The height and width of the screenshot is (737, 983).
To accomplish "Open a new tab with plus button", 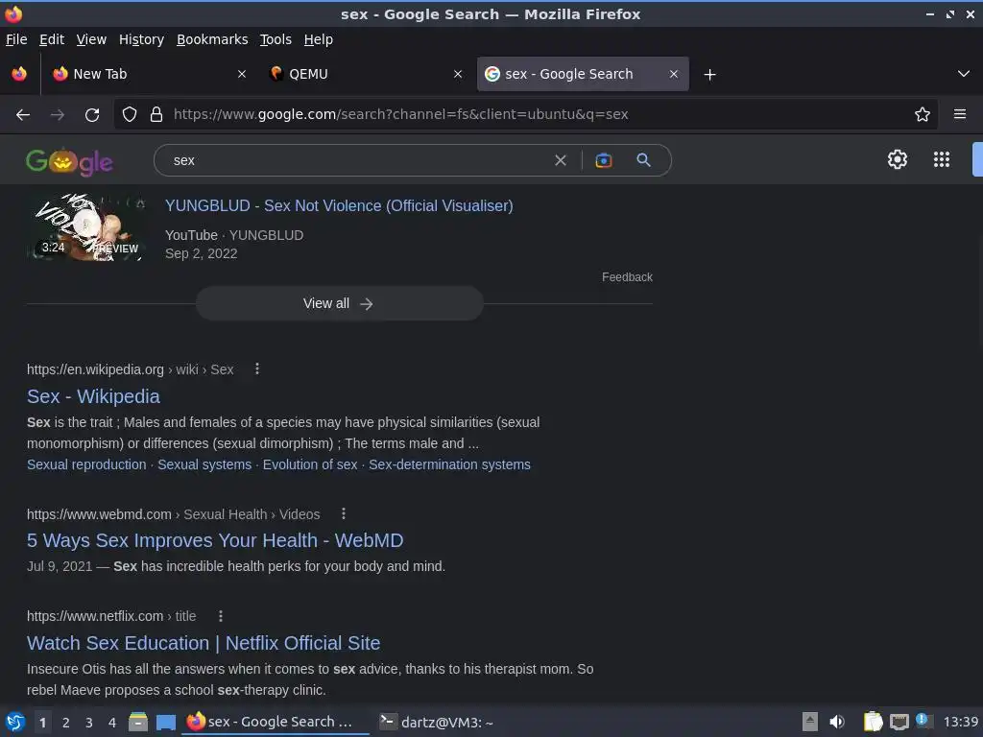I will (x=709, y=75).
